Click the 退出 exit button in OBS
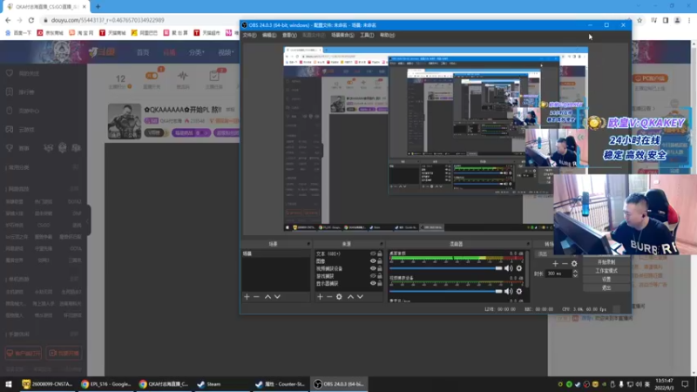 [x=606, y=287]
